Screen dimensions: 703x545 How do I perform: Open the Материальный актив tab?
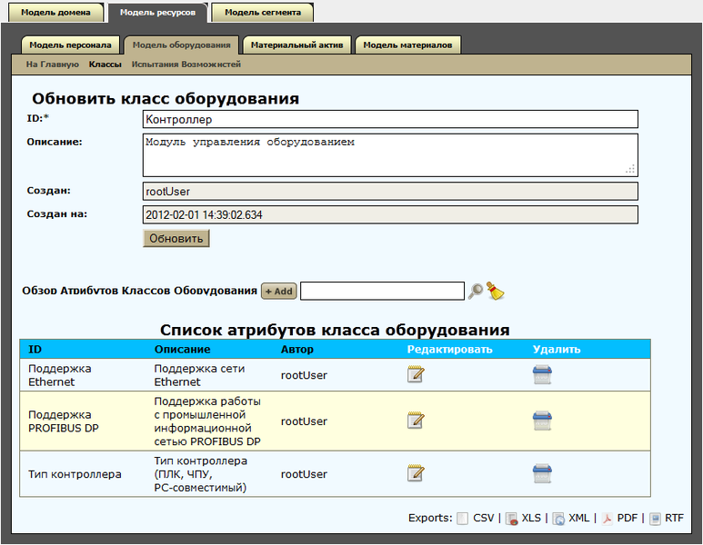pyautogui.click(x=296, y=45)
